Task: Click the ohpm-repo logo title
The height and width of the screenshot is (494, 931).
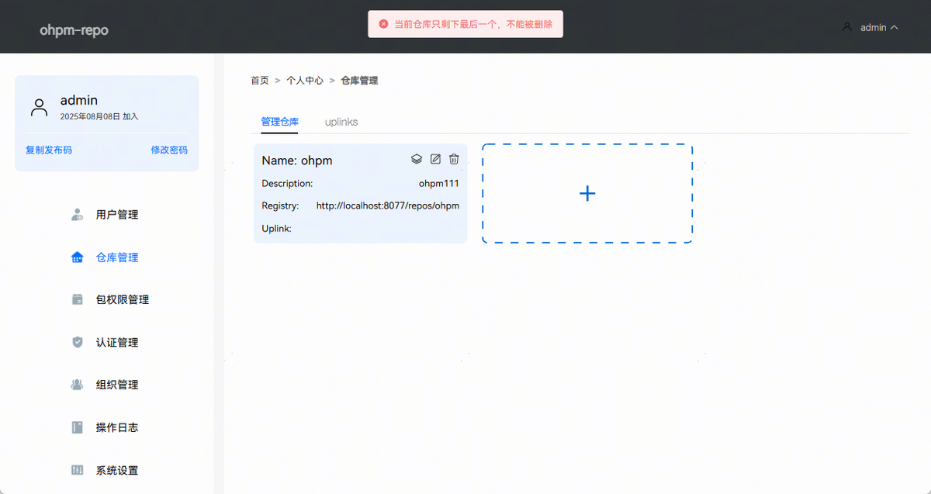Action: (74, 30)
